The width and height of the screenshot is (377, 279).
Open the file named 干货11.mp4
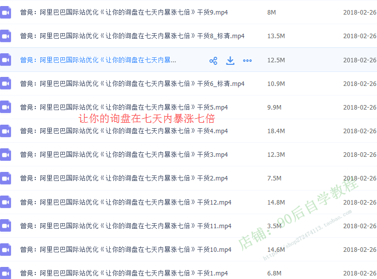click(126, 226)
